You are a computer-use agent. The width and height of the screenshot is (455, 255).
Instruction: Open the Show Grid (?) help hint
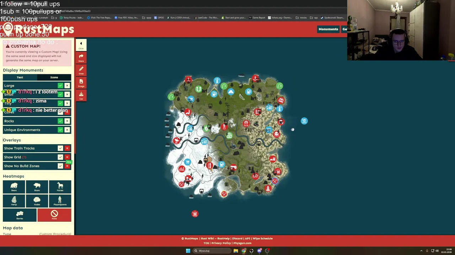point(24,157)
